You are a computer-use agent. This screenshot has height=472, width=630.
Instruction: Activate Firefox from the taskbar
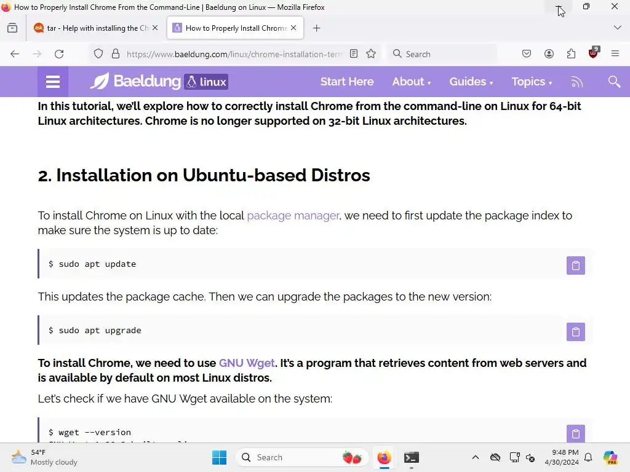pos(384,457)
